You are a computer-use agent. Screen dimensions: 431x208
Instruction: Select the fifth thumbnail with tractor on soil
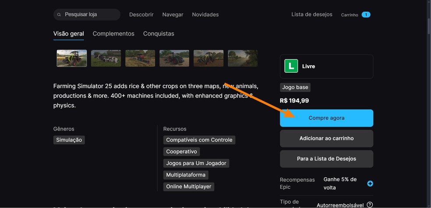(x=208, y=58)
